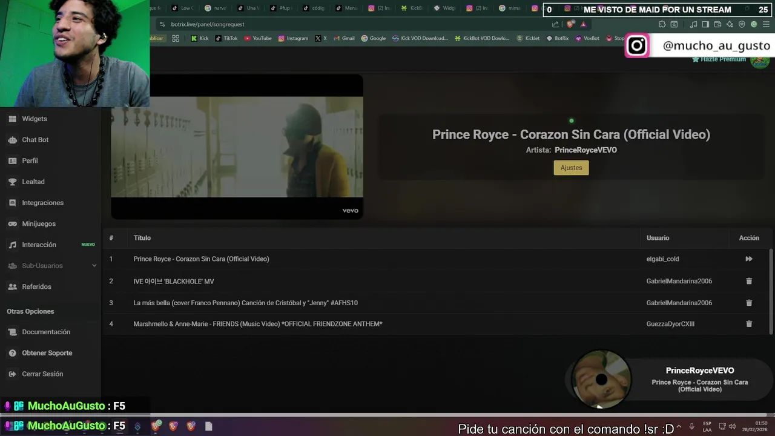Screen dimensions: 775x436
Task: Switch to the 'narva' Google tab
Action: point(216,8)
